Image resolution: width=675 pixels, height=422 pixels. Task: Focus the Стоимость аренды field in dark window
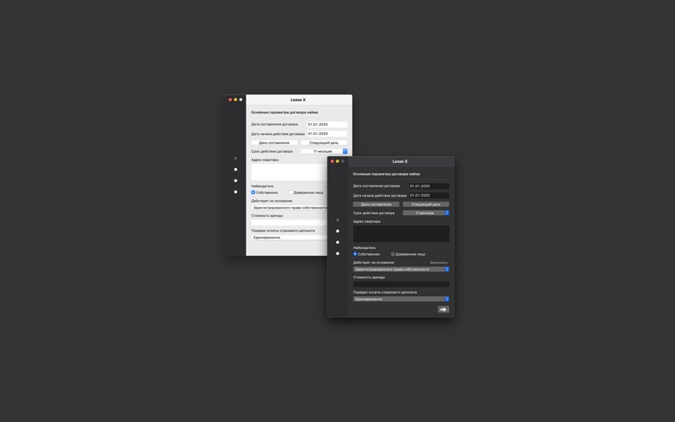coord(402,284)
